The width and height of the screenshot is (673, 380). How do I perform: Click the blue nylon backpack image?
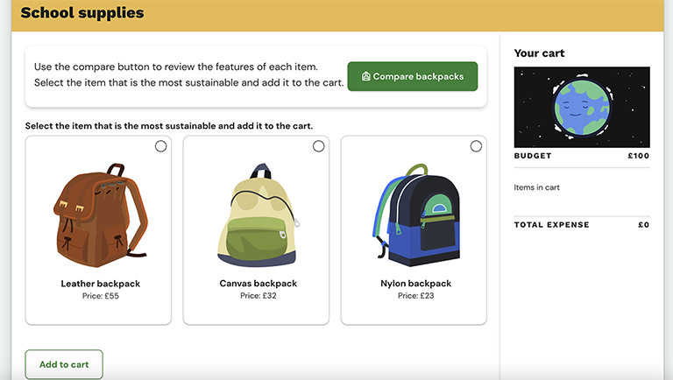tap(416, 215)
